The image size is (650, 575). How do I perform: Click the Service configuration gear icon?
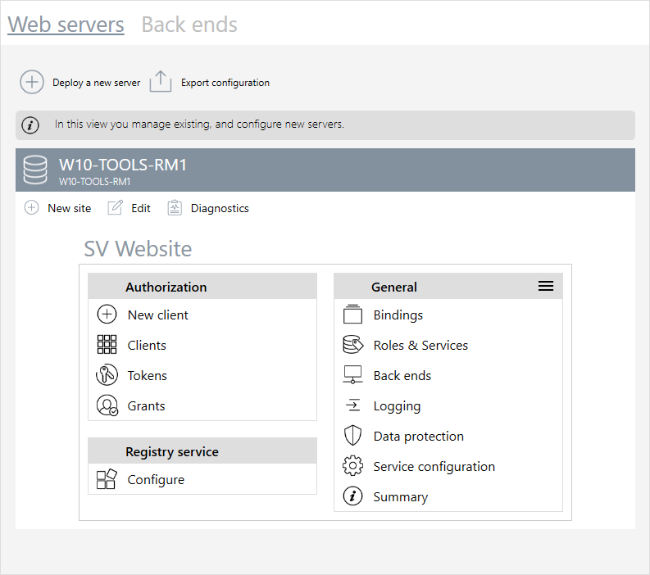tap(352, 466)
